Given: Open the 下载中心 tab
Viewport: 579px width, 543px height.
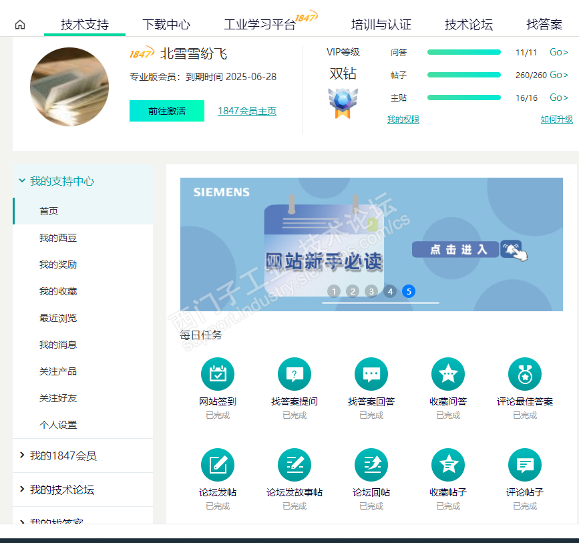Looking at the screenshot, I should (166, 25).
